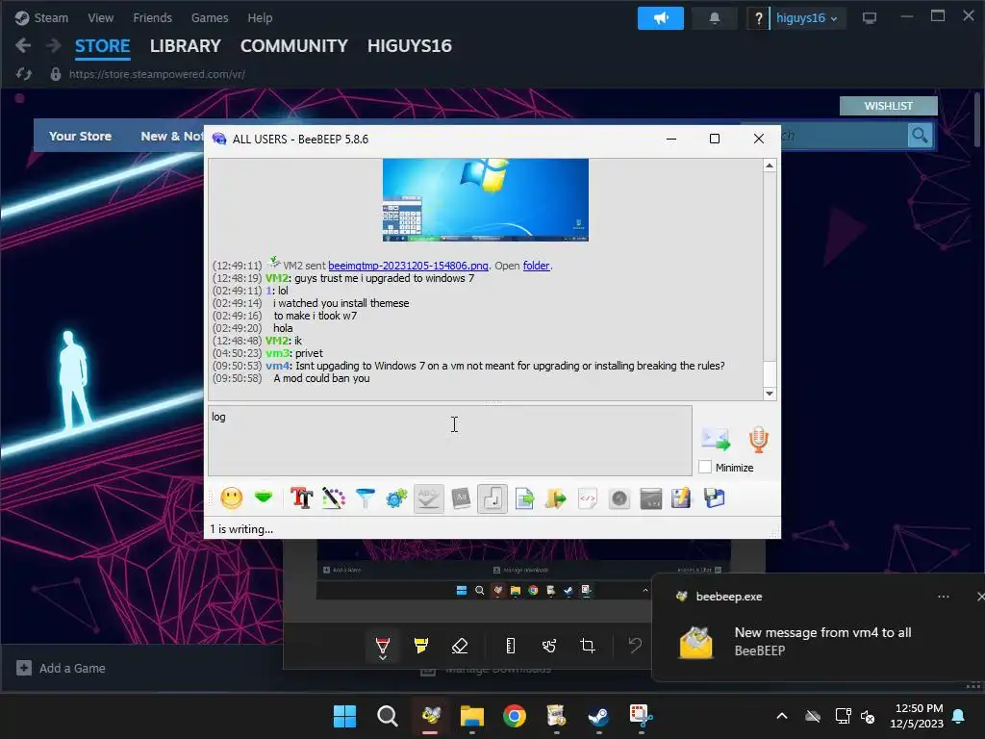The width and height of the screenshot is (985, 739).
Task: Click vm4's message about breaking the rules
Action: [x=510, y=366]
